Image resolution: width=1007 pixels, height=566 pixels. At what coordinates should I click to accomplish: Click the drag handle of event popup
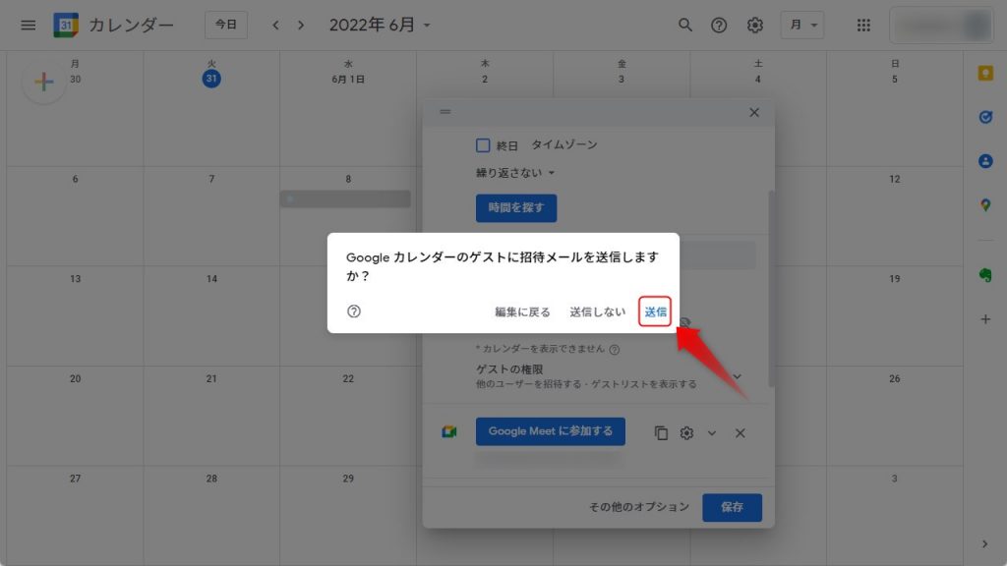(x=445, y=112)
